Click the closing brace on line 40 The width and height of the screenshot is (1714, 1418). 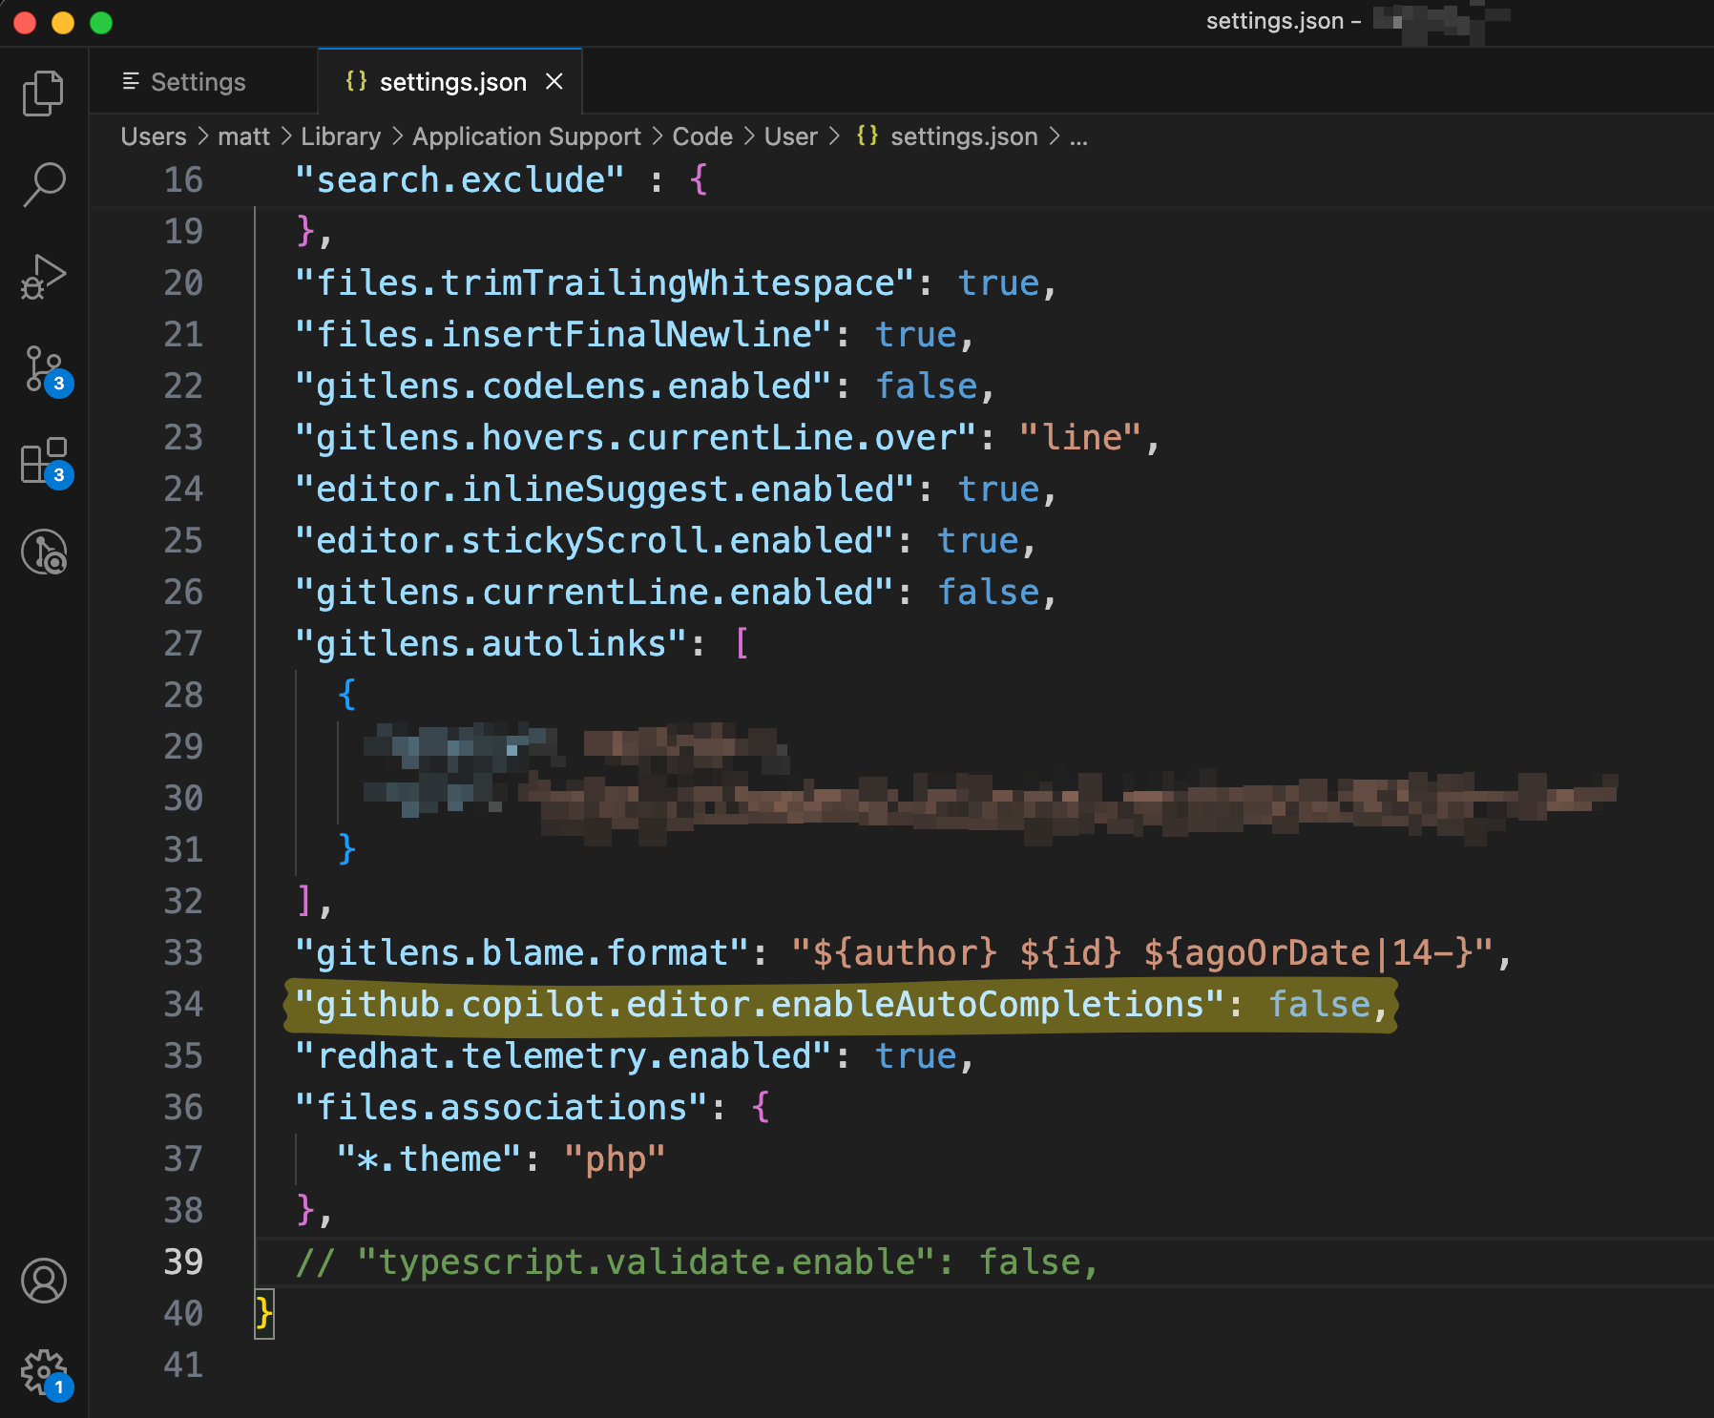tap(264, 1314)
